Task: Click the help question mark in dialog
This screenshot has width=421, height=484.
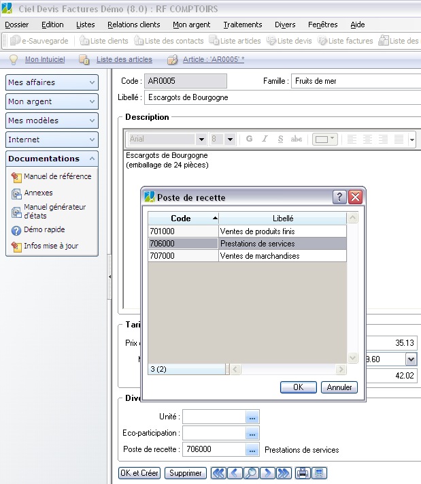Action: (x=339, y=197)
